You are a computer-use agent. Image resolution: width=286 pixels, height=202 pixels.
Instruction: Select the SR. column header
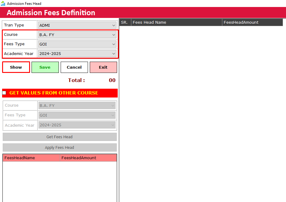click(124, 22)
